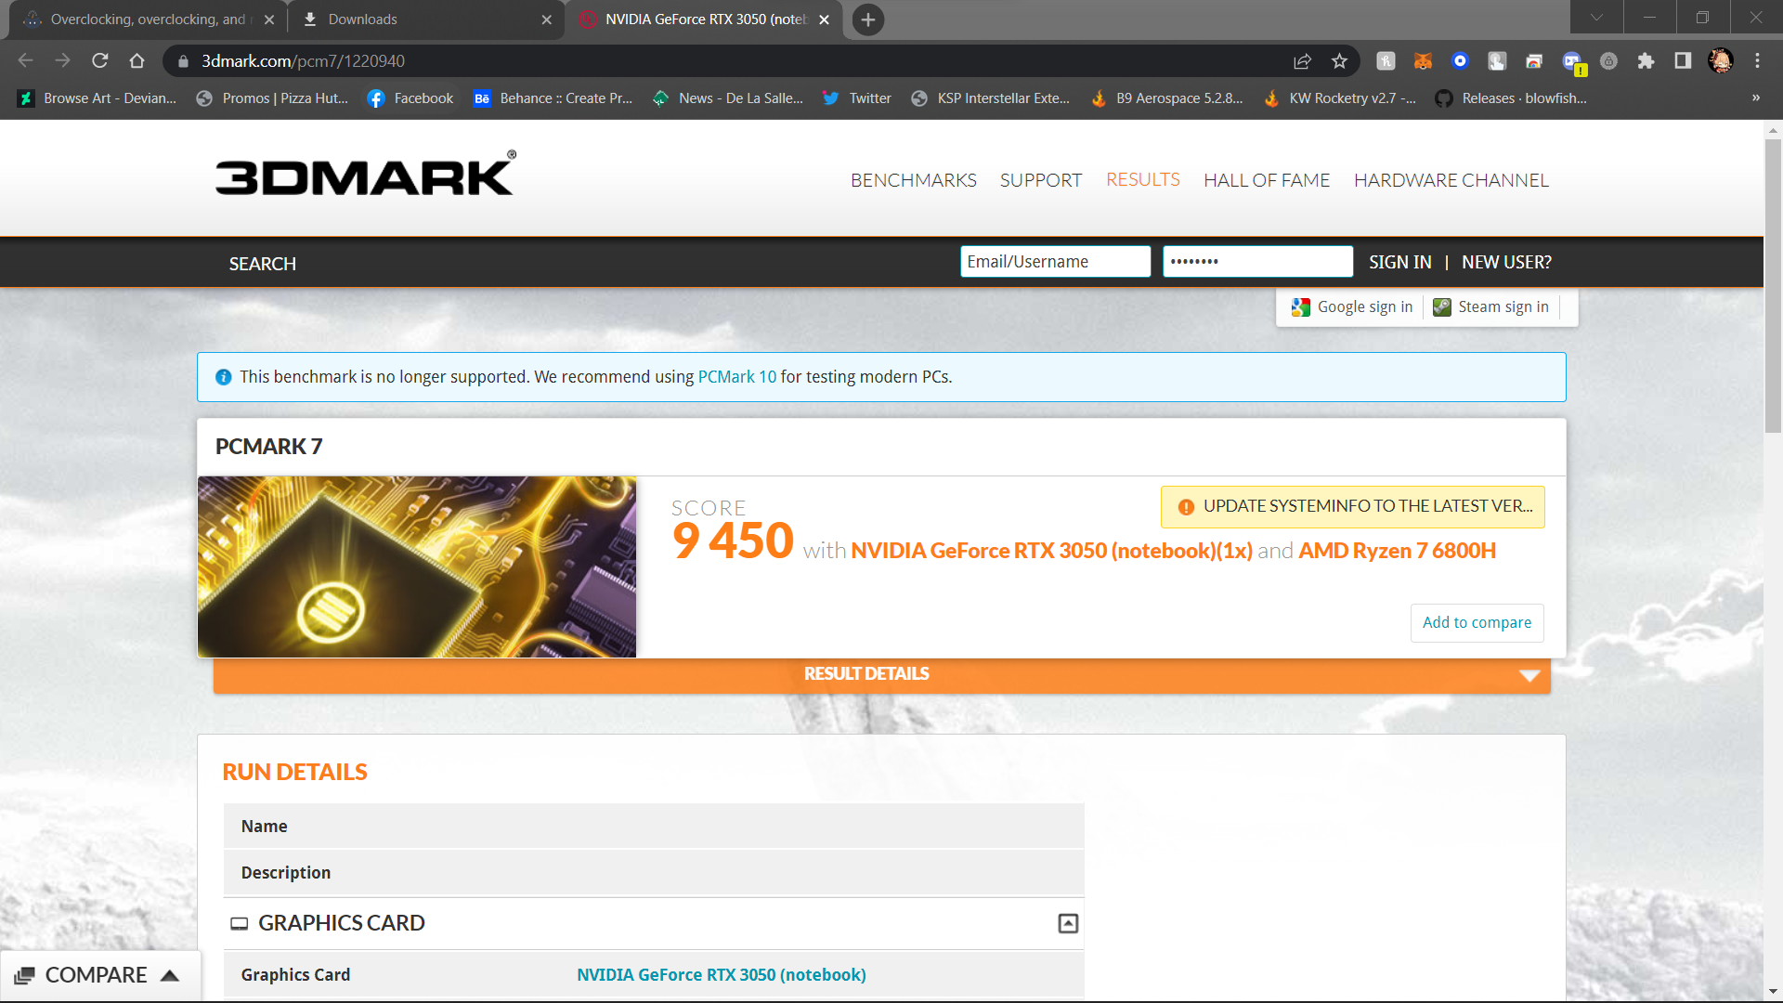The height and width of the screenshot is (1003, 1783).
Task: Show more bookmarks chevron
Action: (1756, 98)
